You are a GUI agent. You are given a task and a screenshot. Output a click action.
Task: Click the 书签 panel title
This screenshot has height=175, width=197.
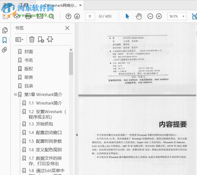pos(19,28)
